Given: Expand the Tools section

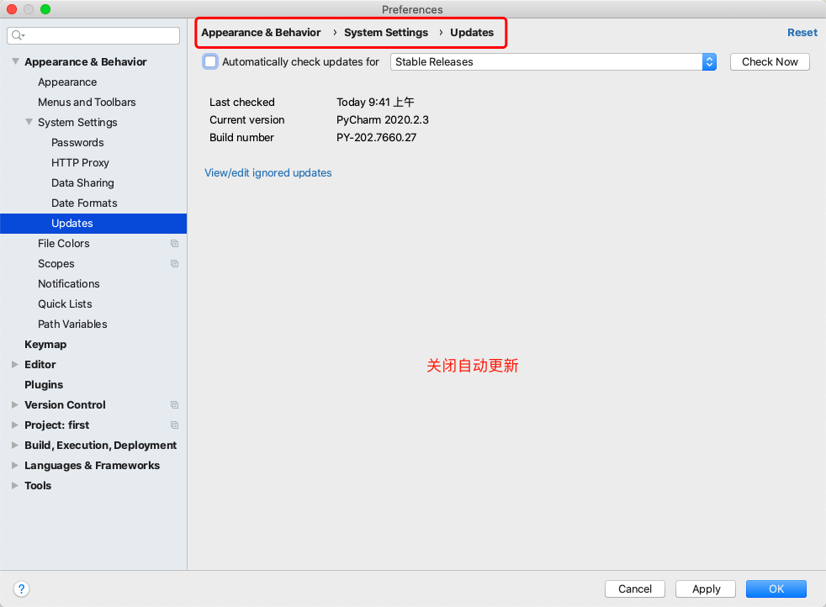Looking at the screenshot, I should tap(15, 485).
